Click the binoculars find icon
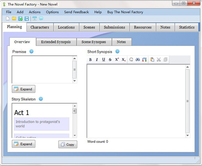This screenshot has height=166, width=202. pos(137,60)
